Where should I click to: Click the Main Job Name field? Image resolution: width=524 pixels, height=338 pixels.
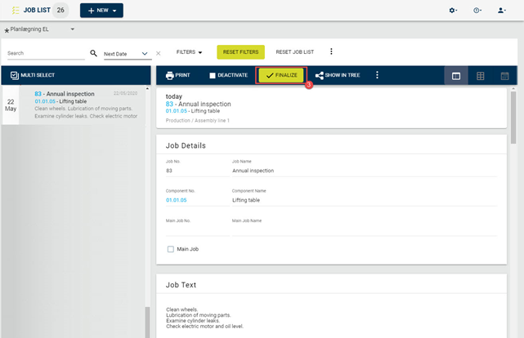365,230
